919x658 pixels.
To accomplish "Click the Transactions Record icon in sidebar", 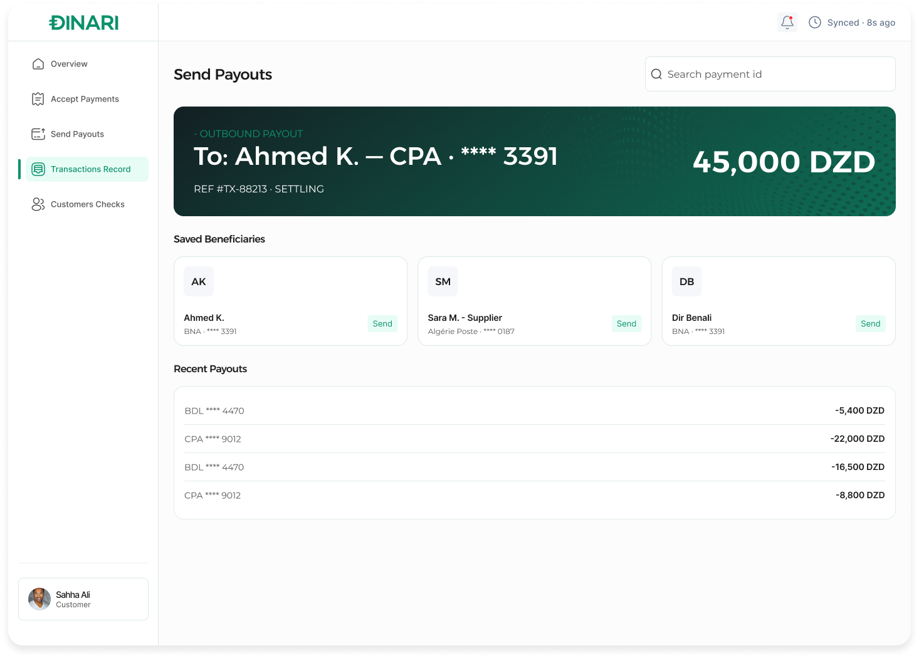I will [38, 169].
